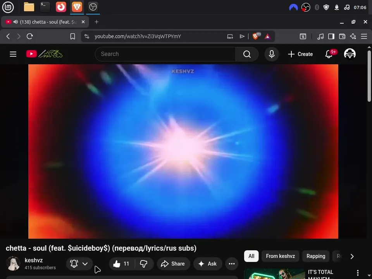Switch to OBS Studio in the panel
Viewport: 372px width, 279px height.
click(x=93, y=7)
